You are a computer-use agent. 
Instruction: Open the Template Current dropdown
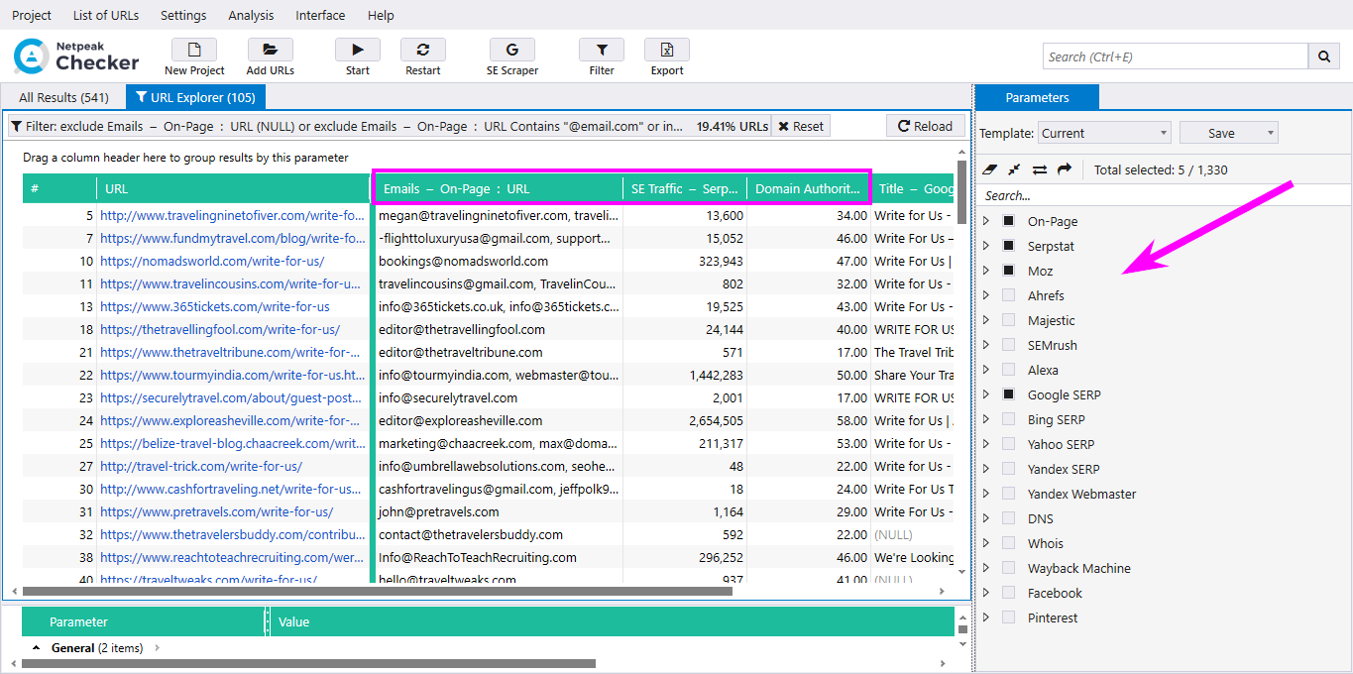(x=1104, y=133)
